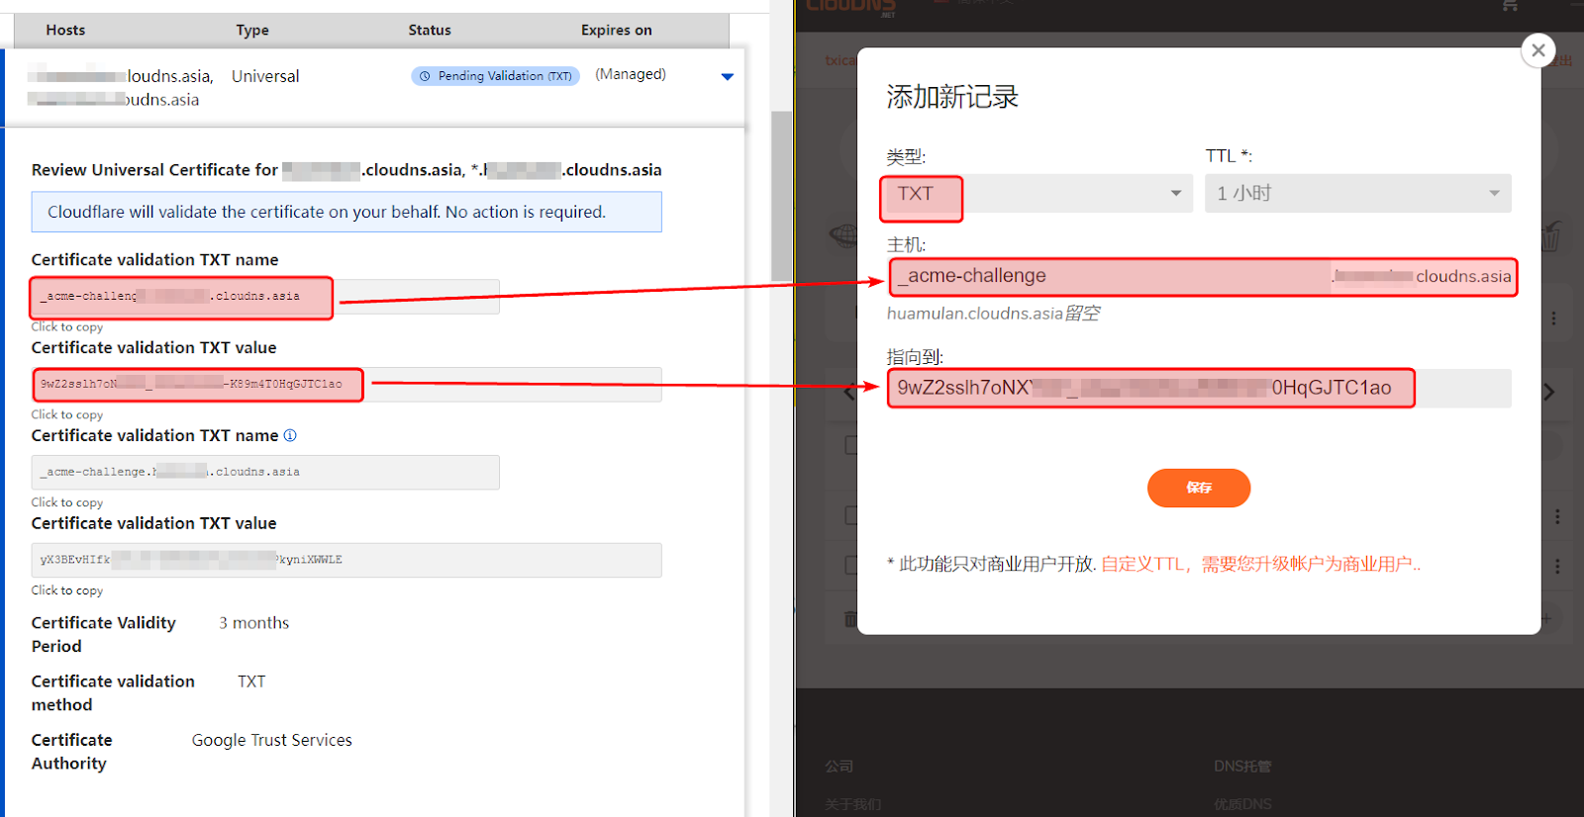Click the ClouDNS logo
The height and width of the screenshot is (817, 1584).
click(850, 7)
